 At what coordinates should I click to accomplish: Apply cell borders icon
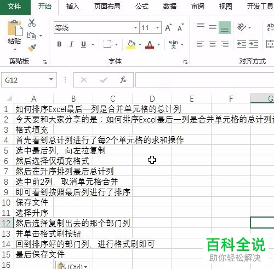[107, 44]
